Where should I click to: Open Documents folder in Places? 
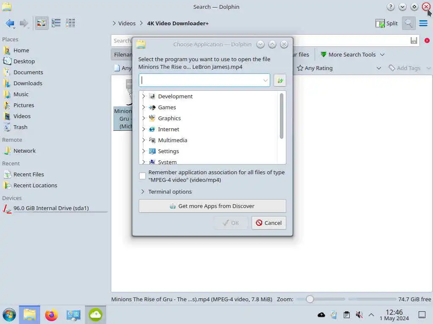pos(28,73)
